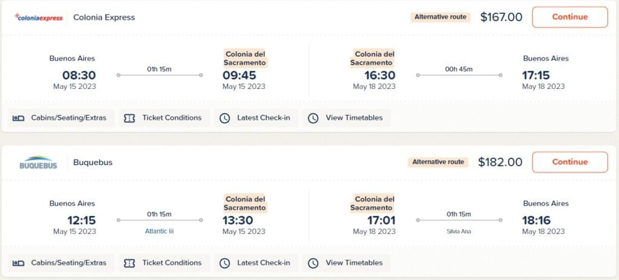
Task: Continue with the $182.00 Buquebus fare
Action: (569, 162)
